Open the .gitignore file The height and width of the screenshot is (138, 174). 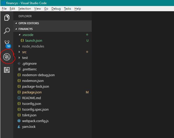(29, 63)
